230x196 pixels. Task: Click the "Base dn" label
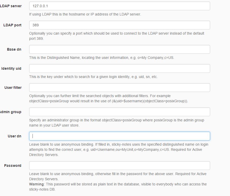[x=14, y=49]
